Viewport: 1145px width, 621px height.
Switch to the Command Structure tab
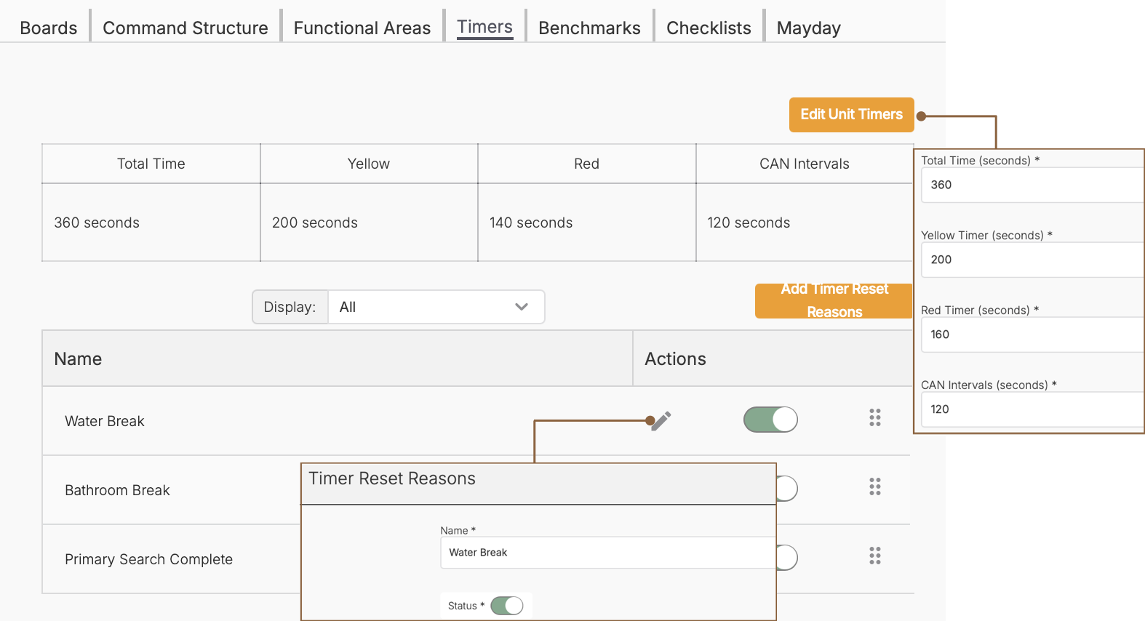click(x=185, y=28)
